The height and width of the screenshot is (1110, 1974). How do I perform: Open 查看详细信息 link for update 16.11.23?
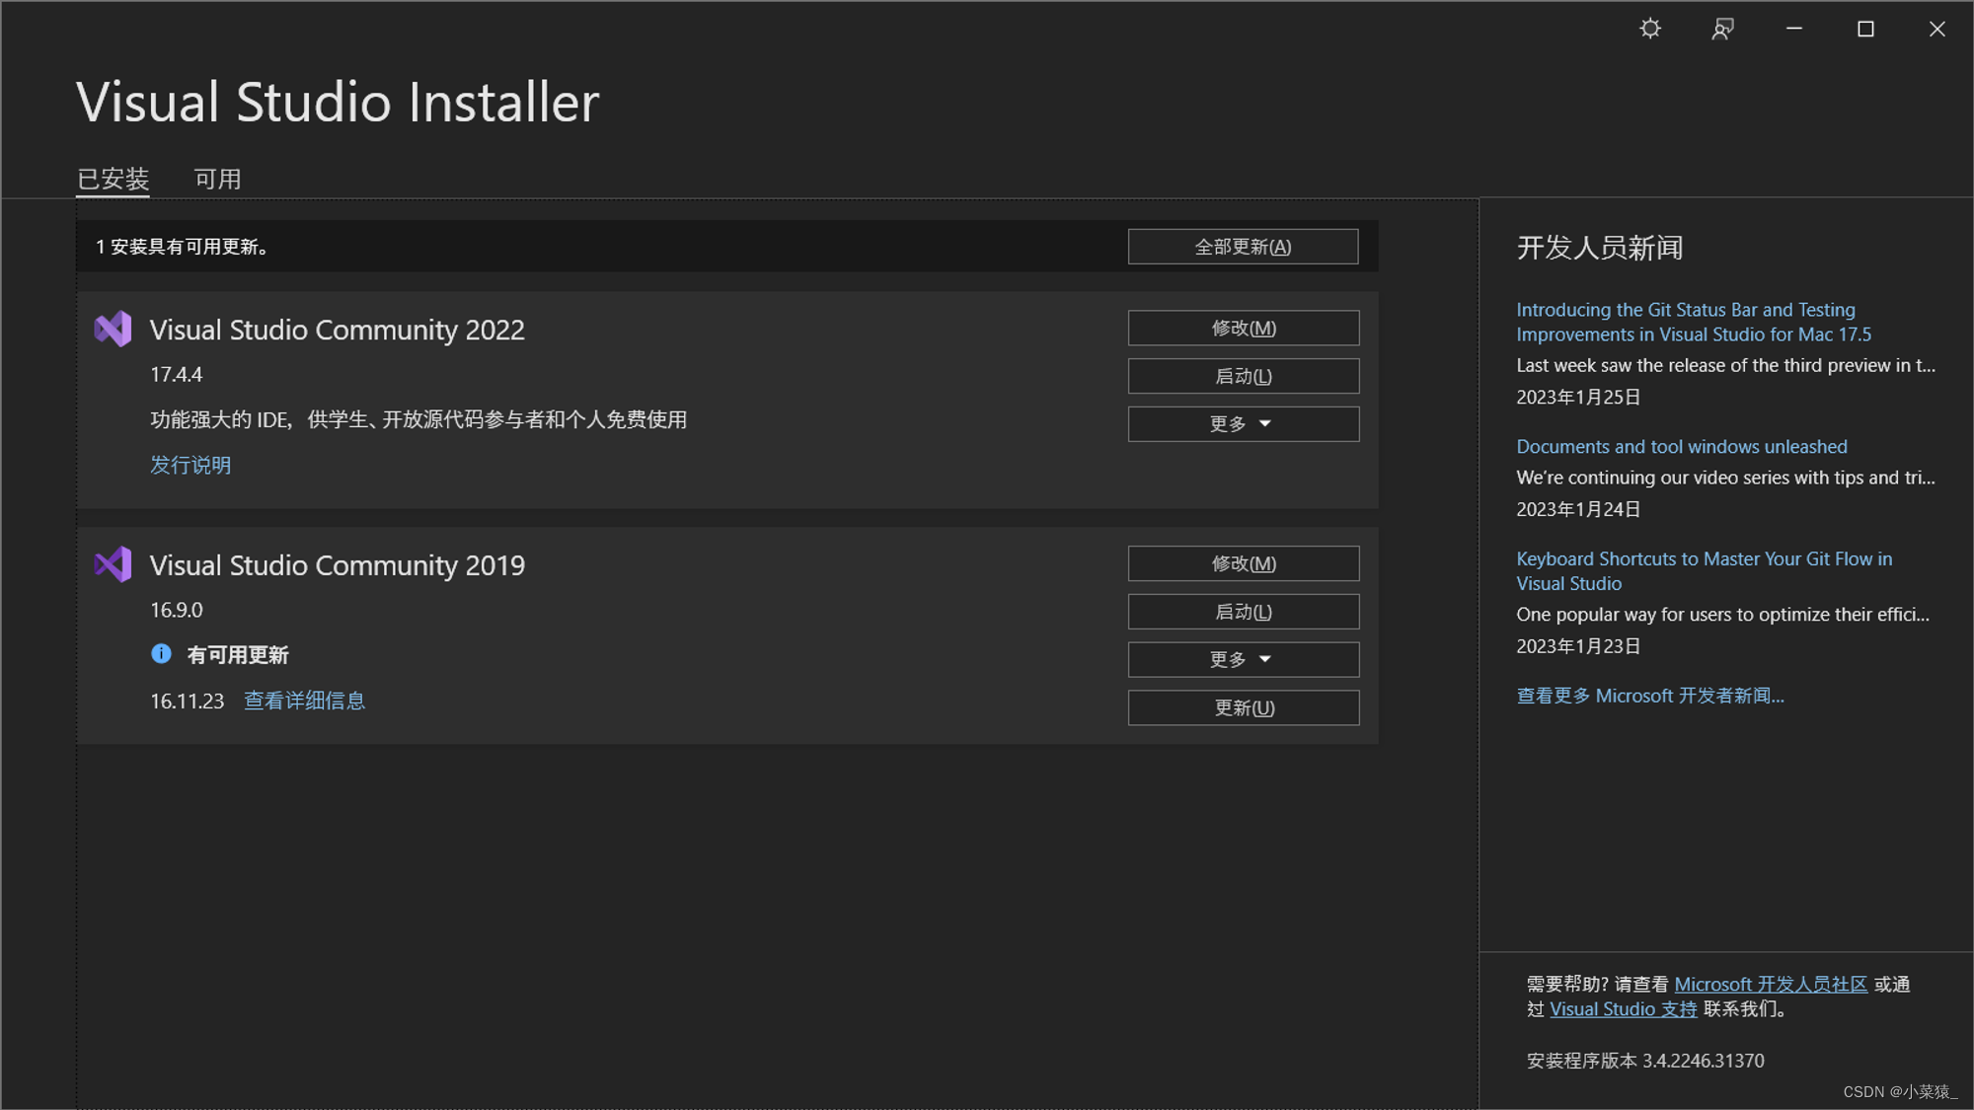point(304,701)
